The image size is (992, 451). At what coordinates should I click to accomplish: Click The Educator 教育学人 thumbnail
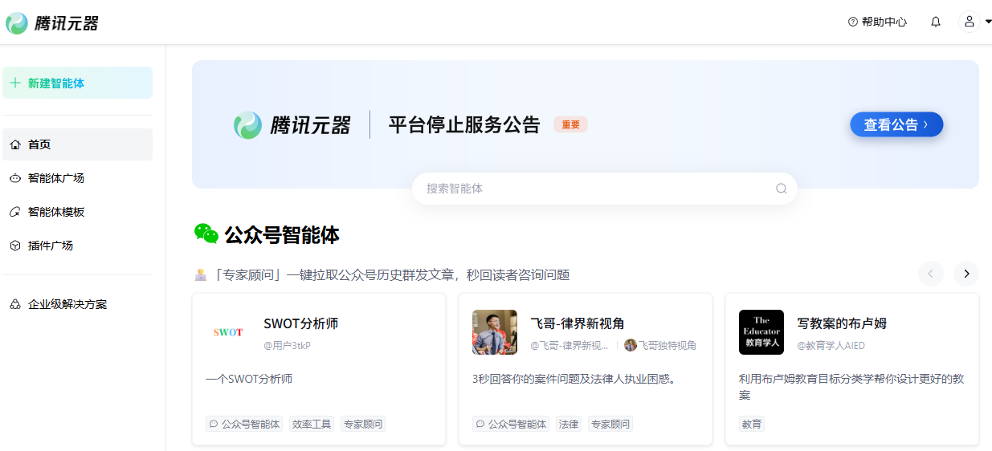(x=761, y=332)
